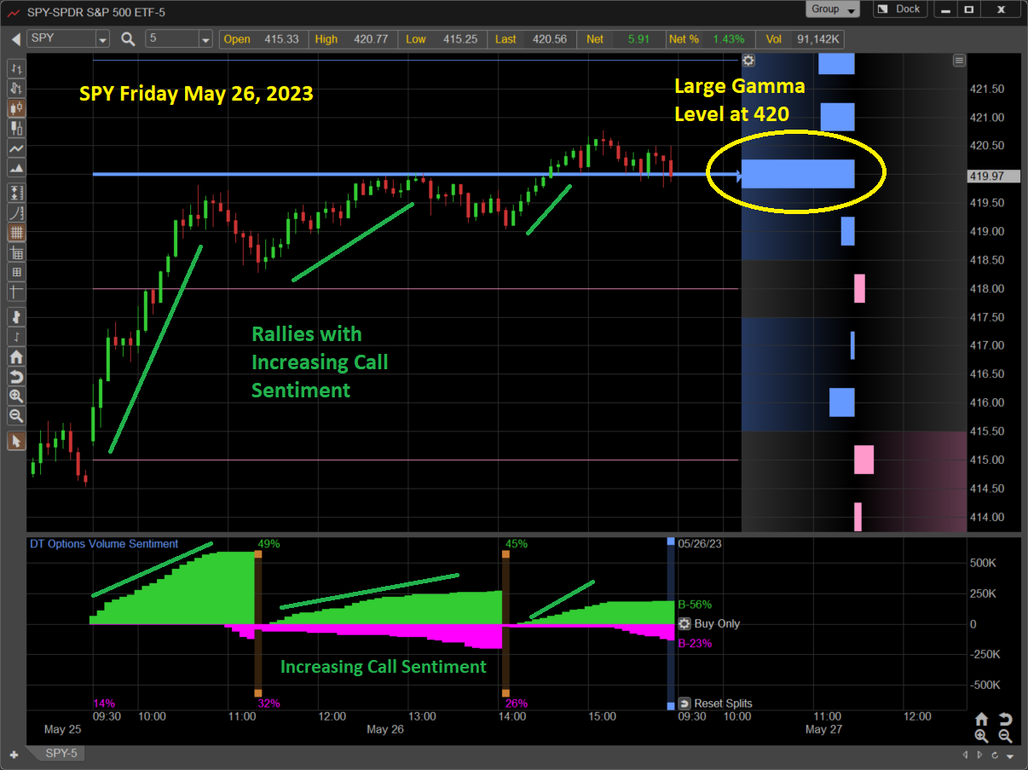
Task: Click the interval field showing 5
Action: coord(171,39)
